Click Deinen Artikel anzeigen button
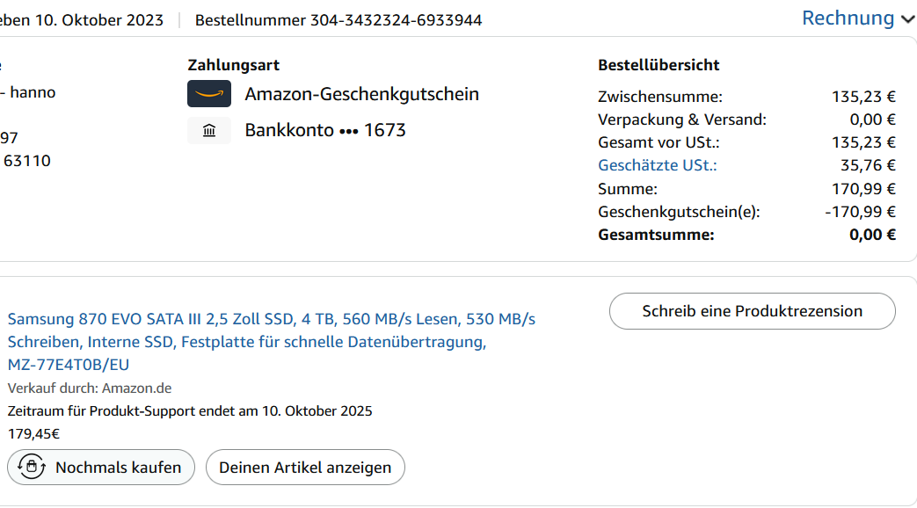Viewport: 917px width, 508px height. [x=305, y=468]
